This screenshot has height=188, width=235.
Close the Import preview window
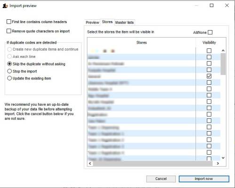point(227,6)
